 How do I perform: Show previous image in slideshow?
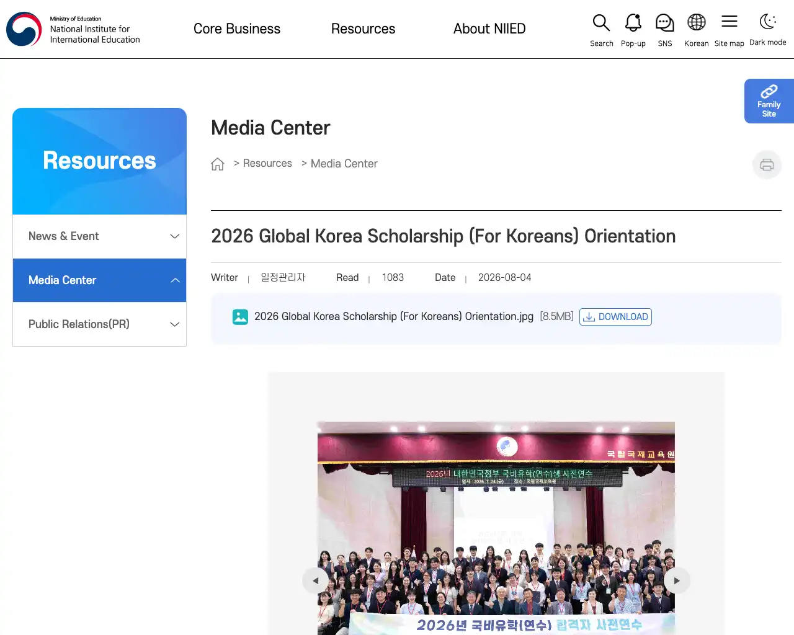(x=315, y=580)
